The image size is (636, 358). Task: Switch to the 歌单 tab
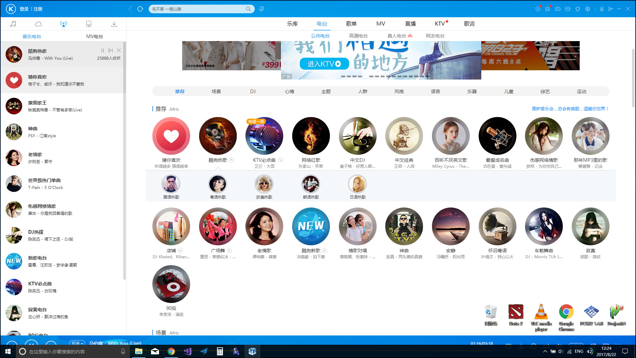(352, 24)
